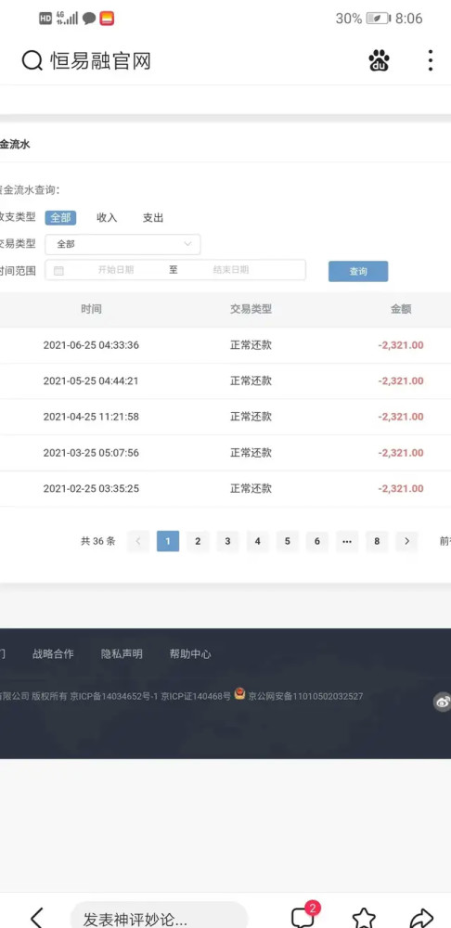This screenshot has height=928, width=451.
Task: Open the 帮助中心 footer link
Action: click(x=190, y=654)
